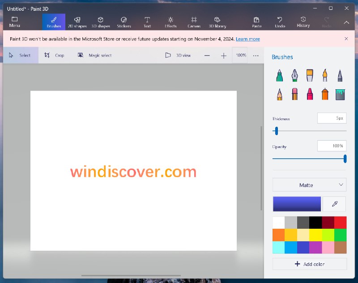The height and width of the screenshot is (283, 358).
Task: Follow the Learn more link
Action: (248, 39)
